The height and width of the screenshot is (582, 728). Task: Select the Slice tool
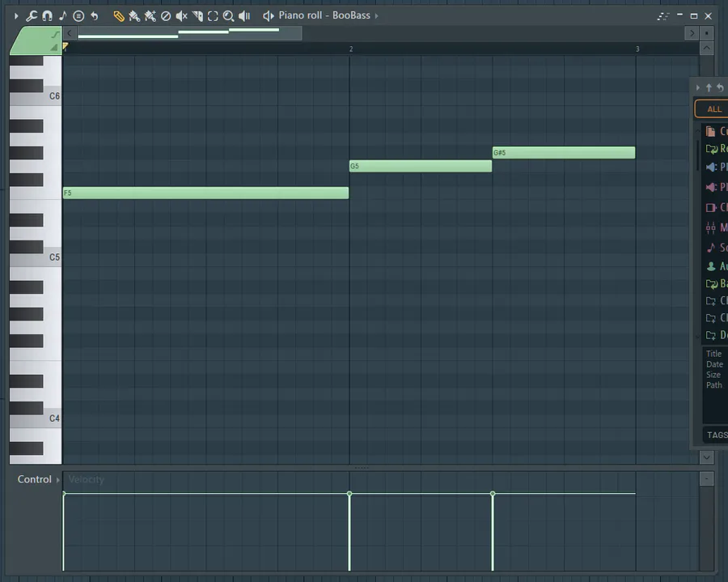197,16
